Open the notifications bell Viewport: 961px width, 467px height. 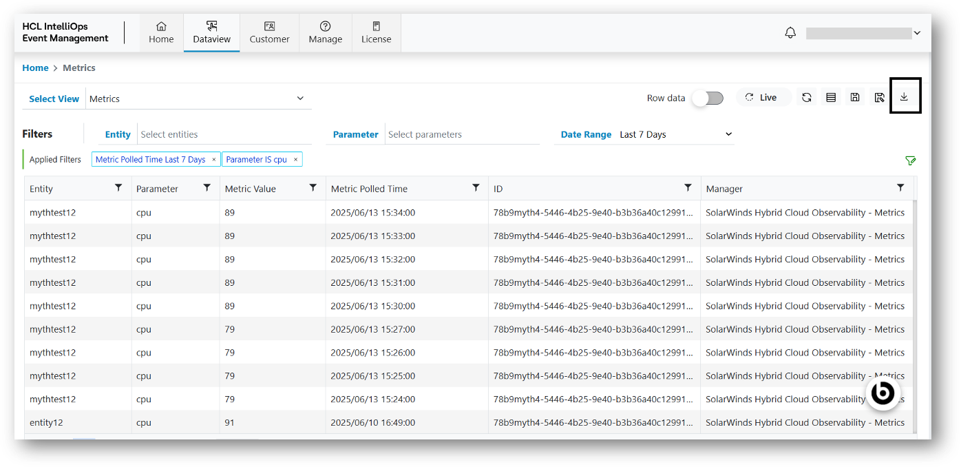(790, 33)
